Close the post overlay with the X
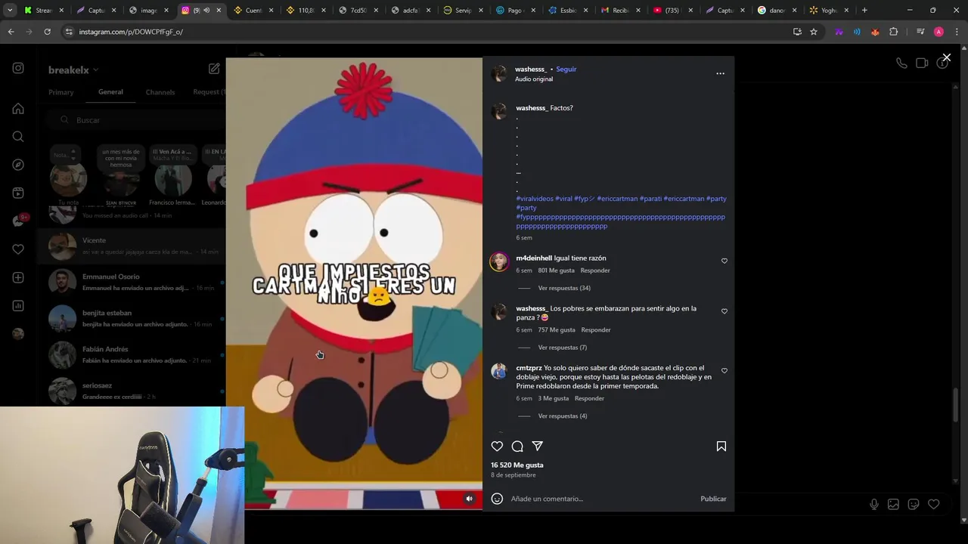Viewport: 968px width, 544px height. pos(946,57)
